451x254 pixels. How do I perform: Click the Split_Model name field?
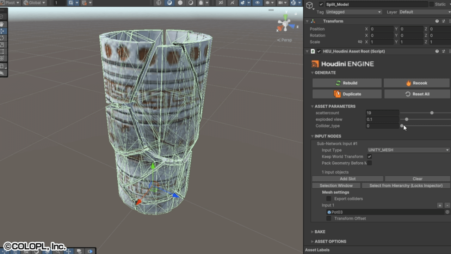click(376, 4)
